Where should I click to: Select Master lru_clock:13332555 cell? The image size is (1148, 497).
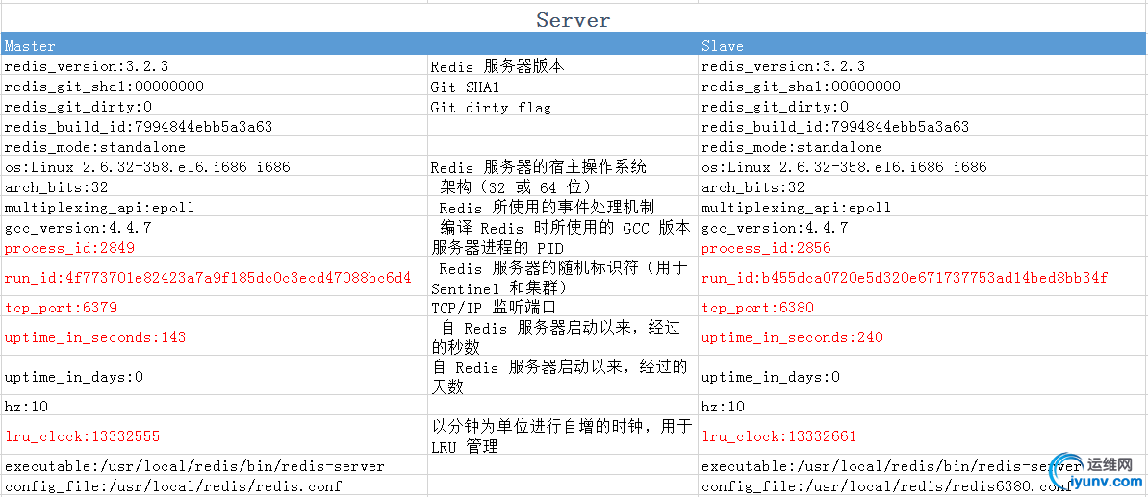(x=214, y=436)
